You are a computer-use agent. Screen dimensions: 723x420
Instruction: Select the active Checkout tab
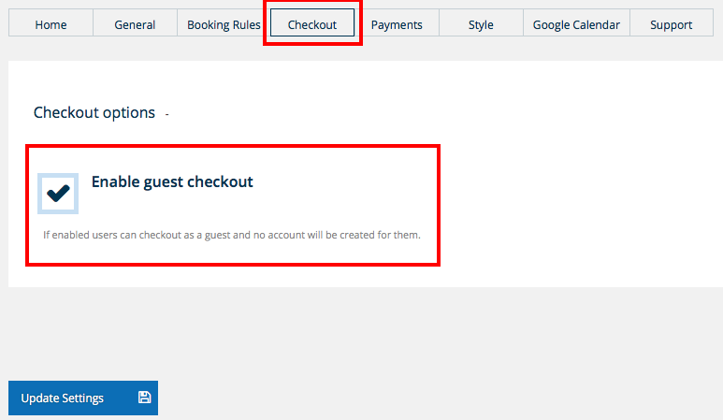click(x=312, y=24)
